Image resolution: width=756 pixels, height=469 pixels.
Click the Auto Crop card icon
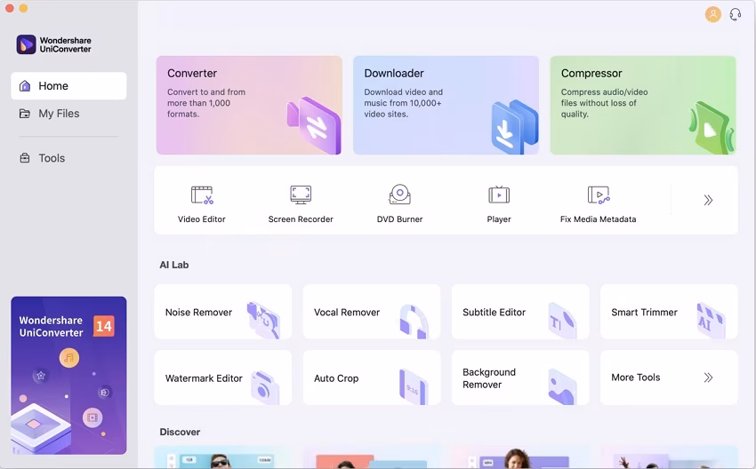pyautogui.click(x=414, y=386)
